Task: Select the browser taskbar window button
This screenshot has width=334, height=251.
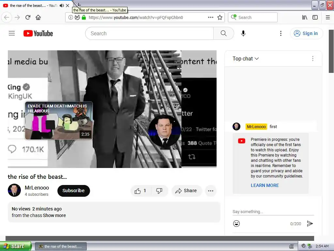Action: coord(61,246)
